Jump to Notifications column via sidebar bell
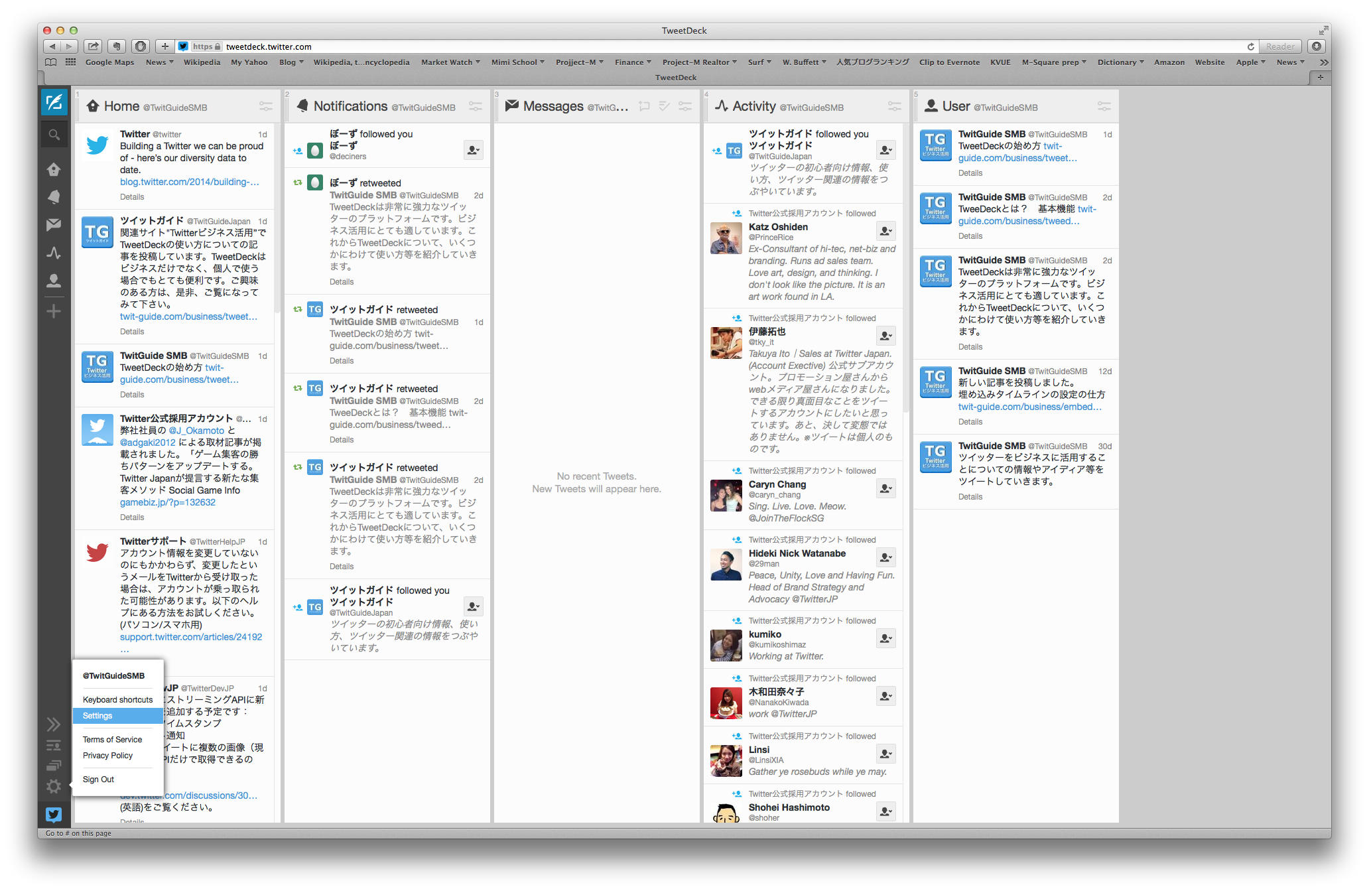1369x891 pixels. (54, 196)
